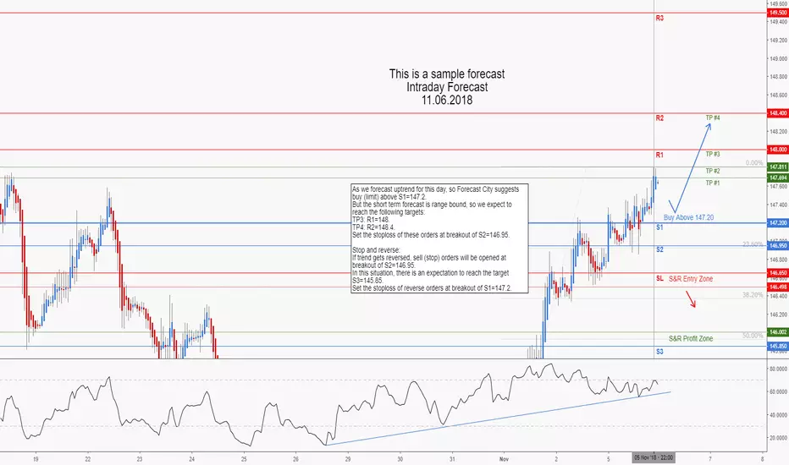Click the 40.0000 oscillator scale value
This screenshot has width=789, height=465.
[779, 415]
